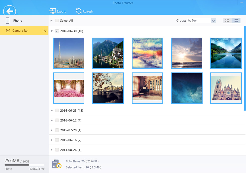Uncheck the 2016-06-30 group checkbox

pyautogui.click(x=57, y=31)
